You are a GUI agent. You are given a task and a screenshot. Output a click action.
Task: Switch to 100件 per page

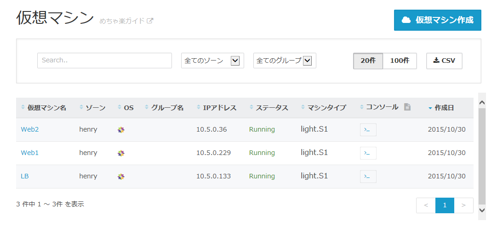pyautogui.click(x=400, y=61)
